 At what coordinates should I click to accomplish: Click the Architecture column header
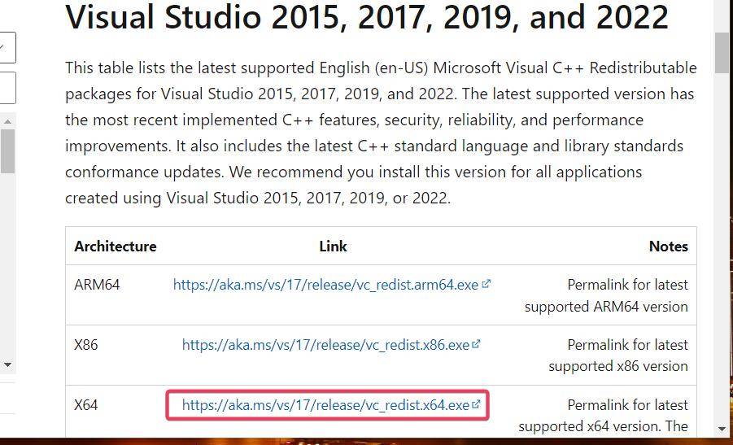[116, 246]
